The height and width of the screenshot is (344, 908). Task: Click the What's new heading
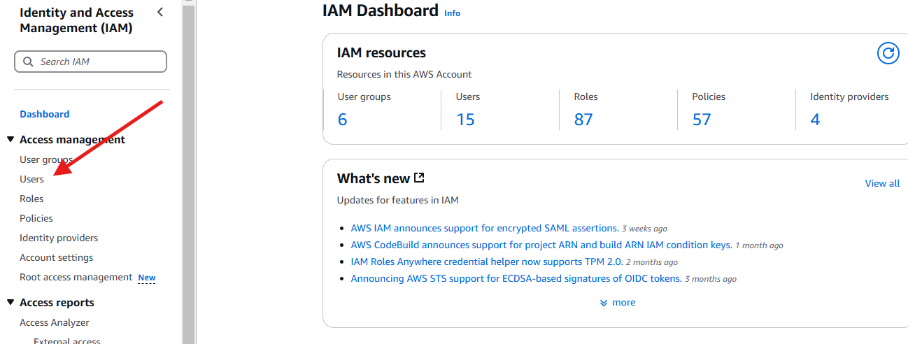coord(374,178)
